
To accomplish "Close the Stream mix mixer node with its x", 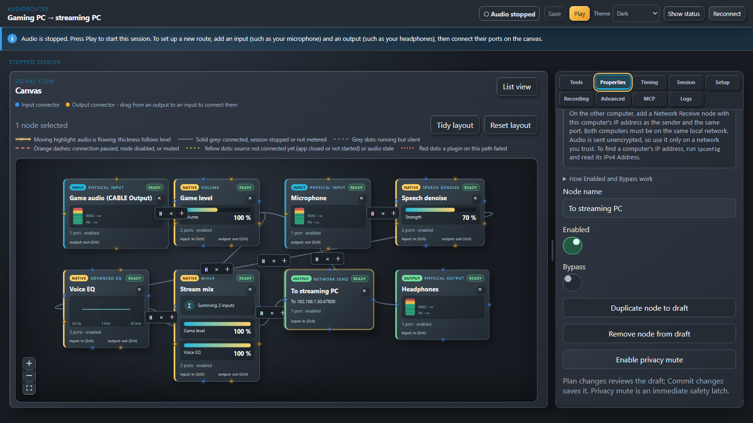I will click(250, 290).
